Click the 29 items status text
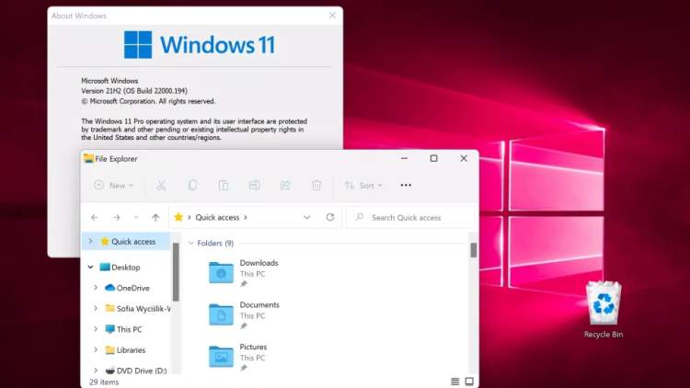 click(104, 382)
